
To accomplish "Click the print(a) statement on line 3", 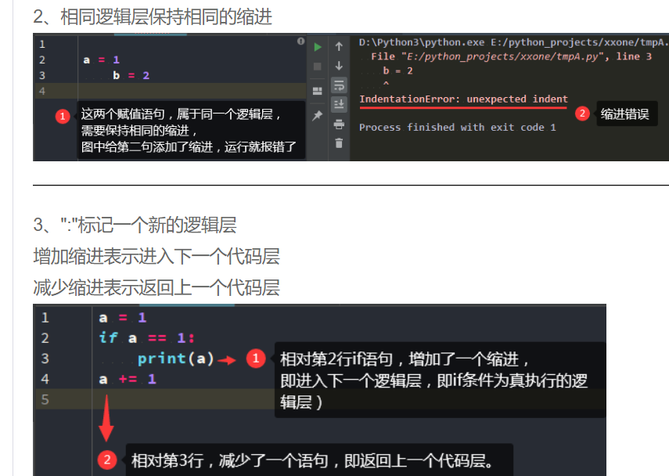I will click(175, 359).
